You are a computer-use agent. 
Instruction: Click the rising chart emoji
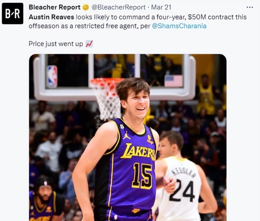89,44
